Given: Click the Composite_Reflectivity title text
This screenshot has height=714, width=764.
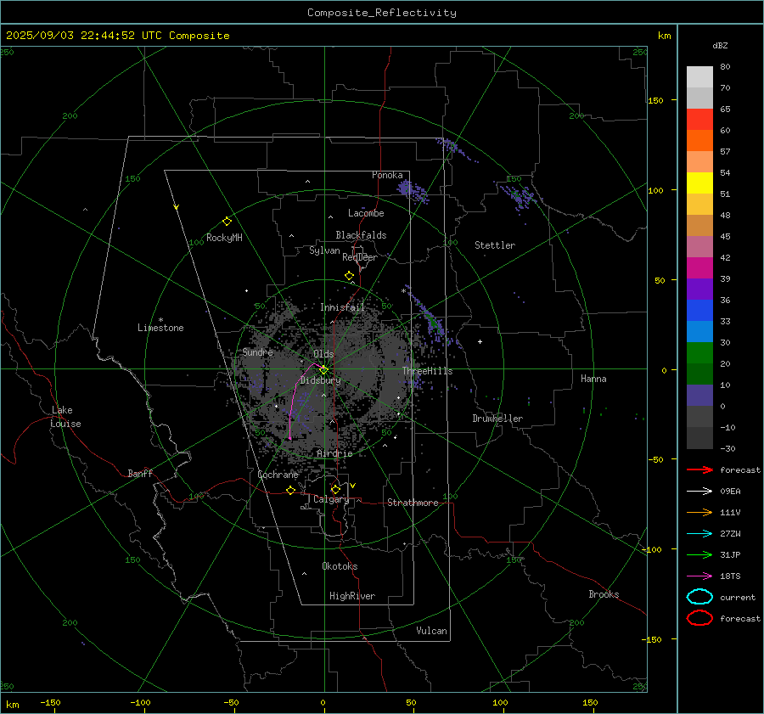Looking at the screenshot, I should (382, 13).
